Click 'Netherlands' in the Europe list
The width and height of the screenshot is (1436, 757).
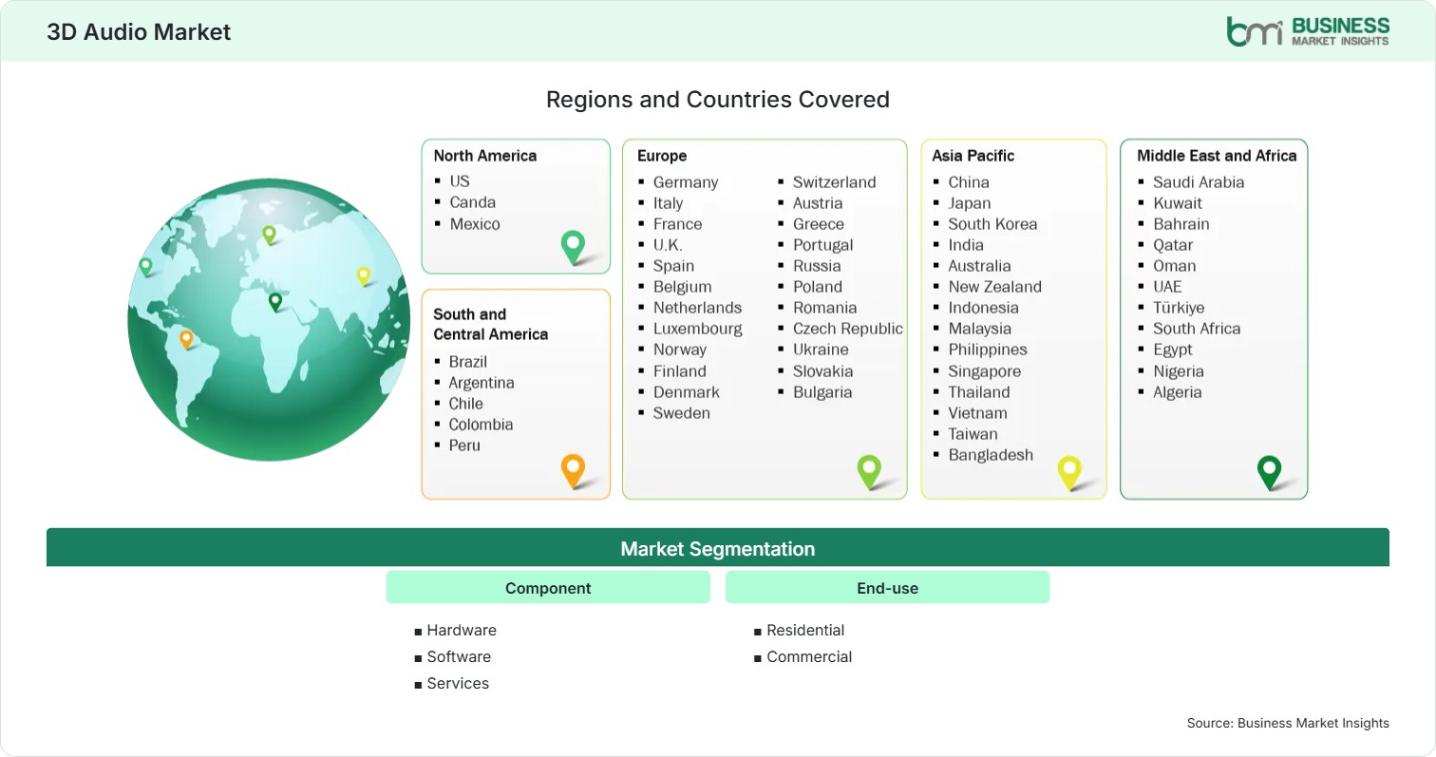pos(697,307)
